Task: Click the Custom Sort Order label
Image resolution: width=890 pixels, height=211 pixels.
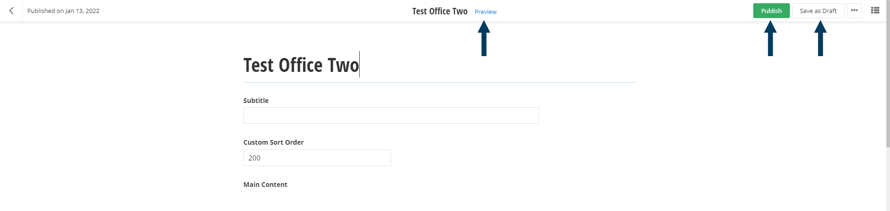Action: [273, 142]
